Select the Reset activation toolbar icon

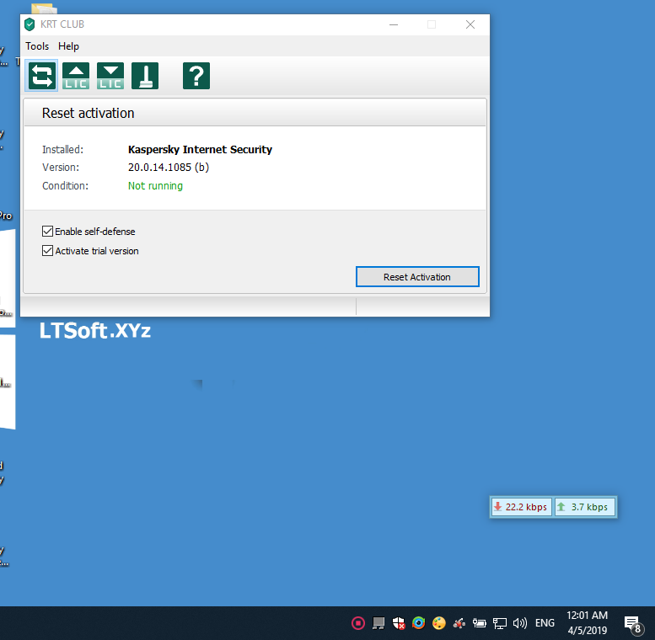(x=41, y=76)
